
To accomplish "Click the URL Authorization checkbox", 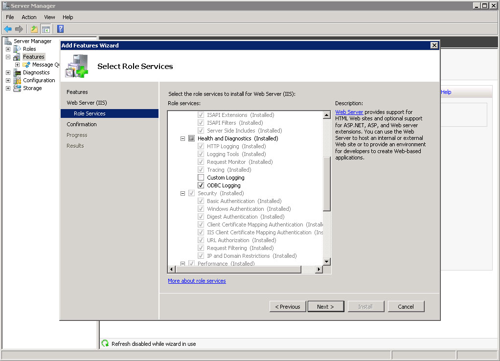I will tap(201, 240).
